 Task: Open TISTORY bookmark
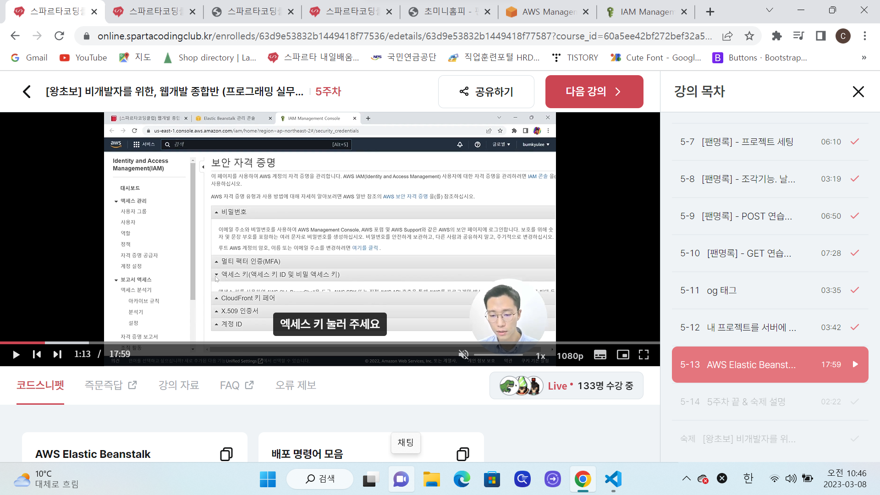pos(575,58)
